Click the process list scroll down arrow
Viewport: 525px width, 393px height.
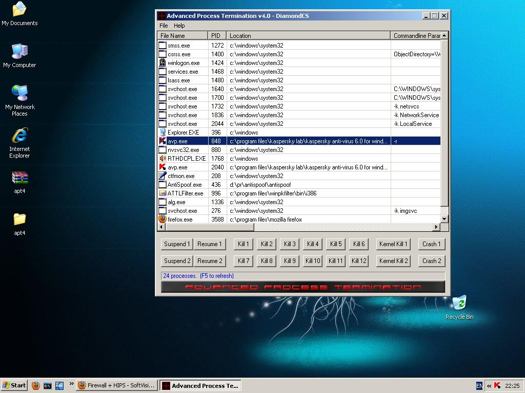(445, 219)
